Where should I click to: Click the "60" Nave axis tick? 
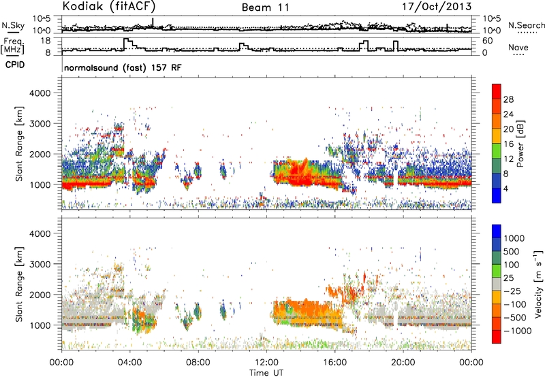coord(488,41)
